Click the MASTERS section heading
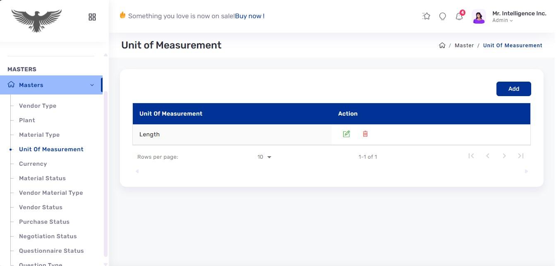This screenshot has height=266, width=556. 22,69
